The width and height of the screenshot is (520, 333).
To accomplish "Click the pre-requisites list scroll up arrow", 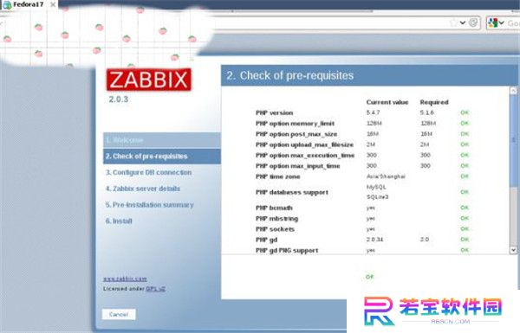I will click(x=513, y=90).
